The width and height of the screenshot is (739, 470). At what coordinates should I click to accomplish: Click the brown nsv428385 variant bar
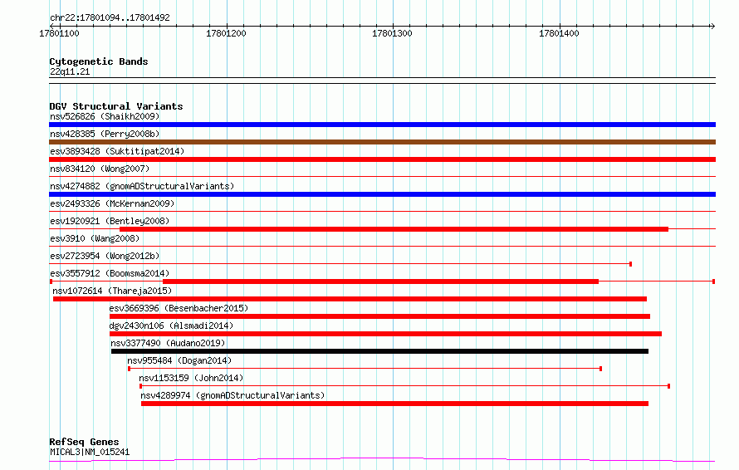point(382,142)
